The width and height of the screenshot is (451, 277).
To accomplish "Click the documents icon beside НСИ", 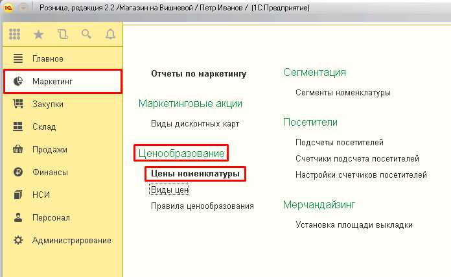I will tap(18, 195).
